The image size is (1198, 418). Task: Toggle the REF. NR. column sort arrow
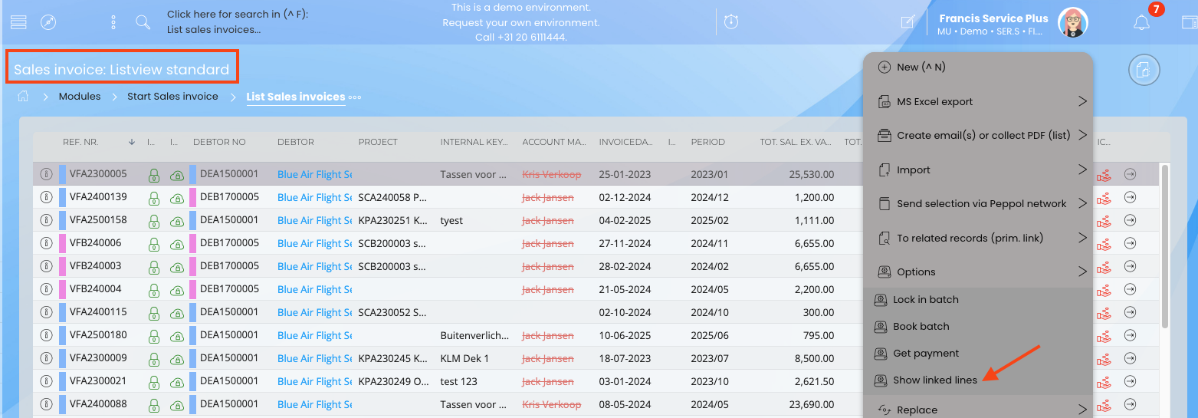pyautogui.click(x=132, y=142)
